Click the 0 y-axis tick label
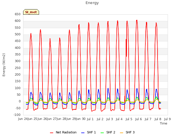185x138 pixels. pos(20,101)
